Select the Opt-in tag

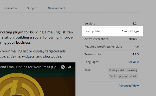click(x=113, y=76)
